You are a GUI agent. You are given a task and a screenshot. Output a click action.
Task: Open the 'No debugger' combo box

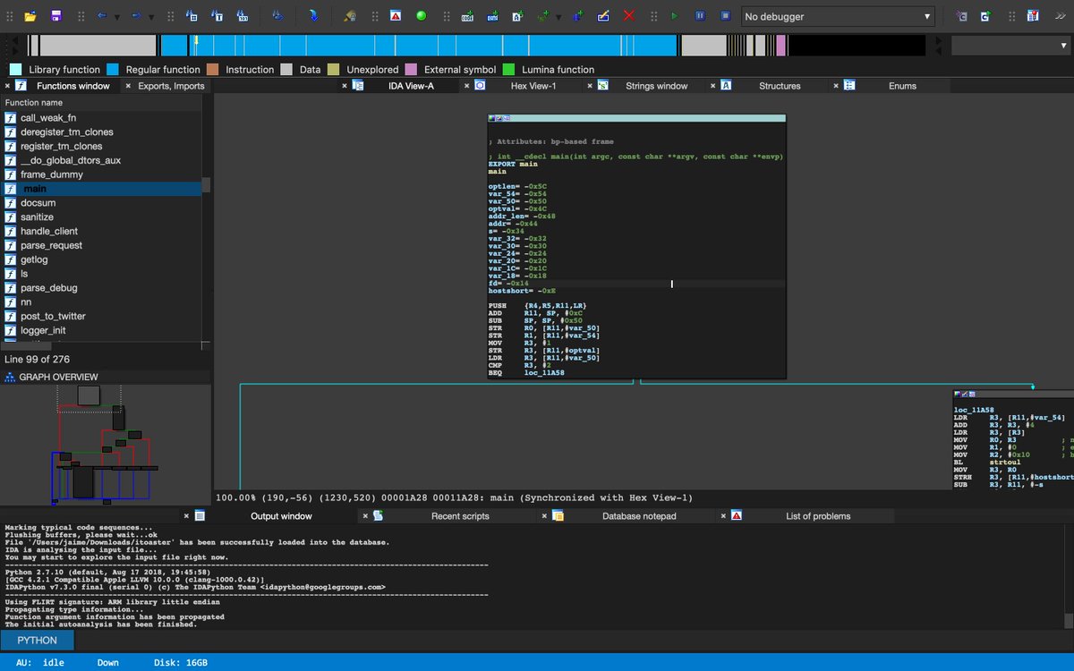coord(838,16)
